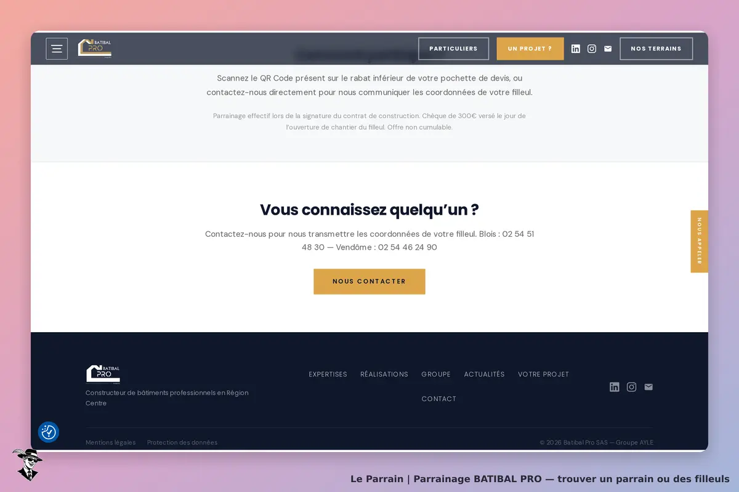Click the Batibal Pro logo in the header
Viewport: 739px width, 492px height.
pyautogui.click(x=95, y=49)
